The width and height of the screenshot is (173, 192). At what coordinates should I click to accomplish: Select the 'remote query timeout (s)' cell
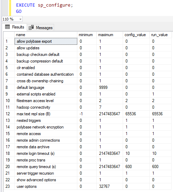click(x=46, y=167)
